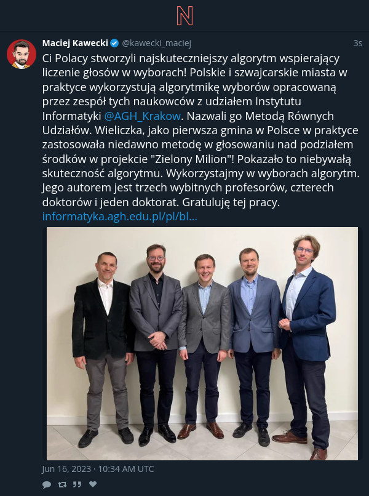
Task: Open the Nitter home logo
Action: (x=184, y=16)
